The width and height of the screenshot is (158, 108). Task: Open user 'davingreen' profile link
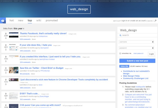[x=45, y=48]
